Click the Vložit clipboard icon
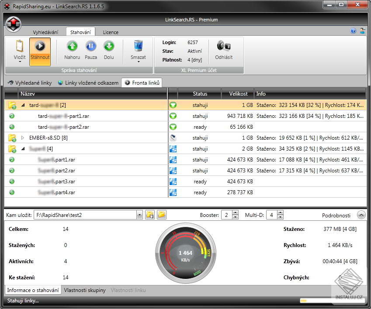 tap(20, 46)
